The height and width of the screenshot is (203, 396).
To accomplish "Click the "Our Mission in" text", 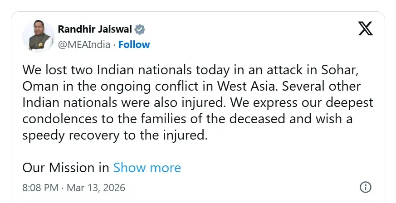I will point(66,168).
